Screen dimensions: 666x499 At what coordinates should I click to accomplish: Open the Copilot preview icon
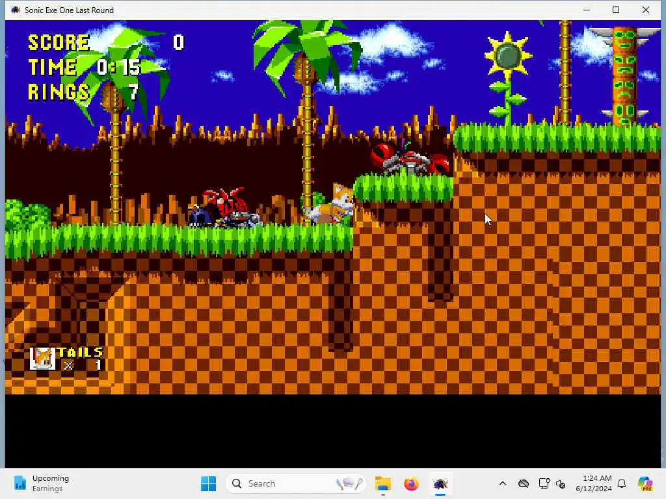(x=645, y=483)
